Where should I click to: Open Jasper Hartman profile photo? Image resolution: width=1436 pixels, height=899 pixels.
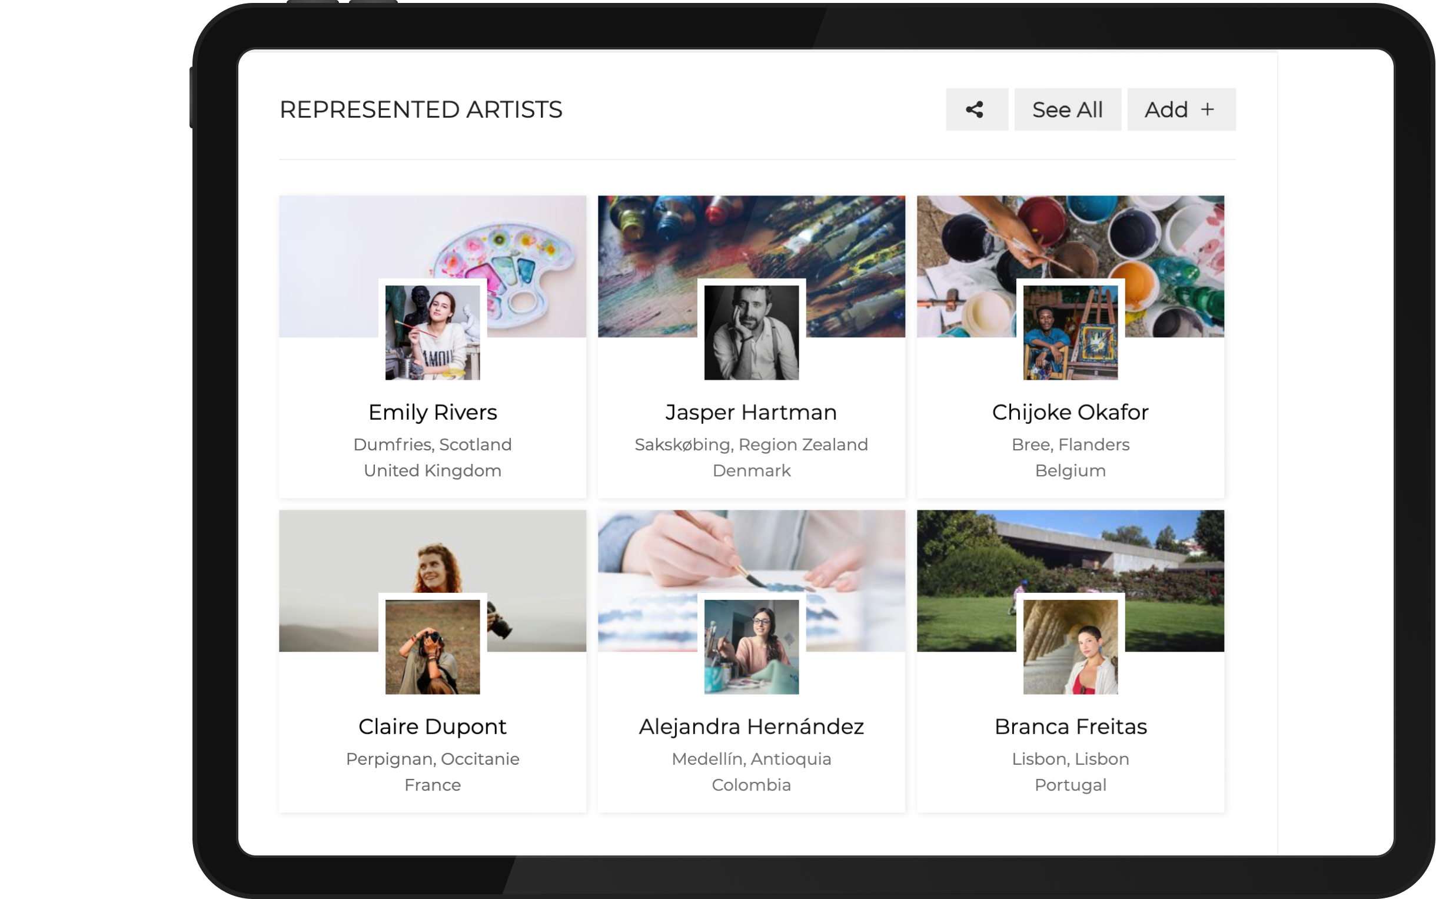[x=752, y=333]
